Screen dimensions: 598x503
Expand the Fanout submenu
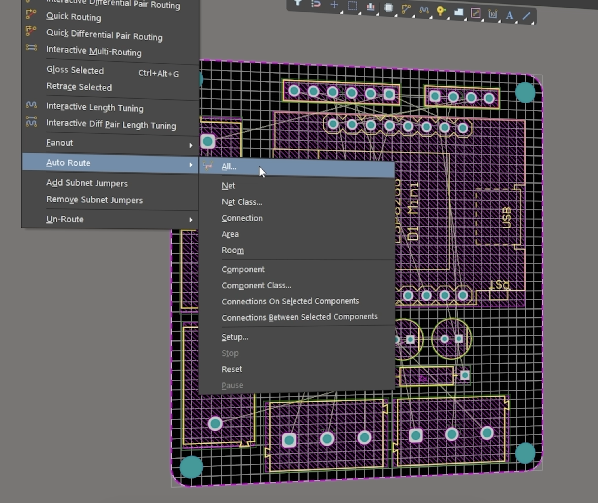pyautogui.click(x=191, y=145)
